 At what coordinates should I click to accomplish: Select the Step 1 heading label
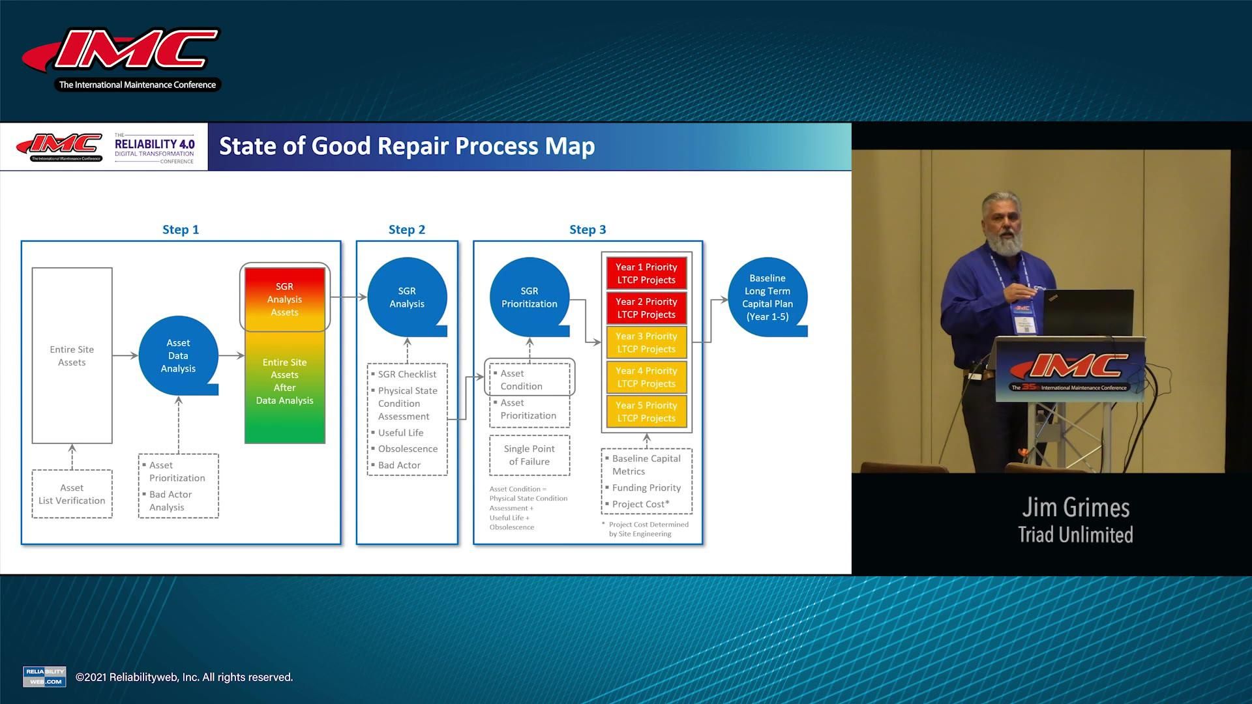(181, 229)
